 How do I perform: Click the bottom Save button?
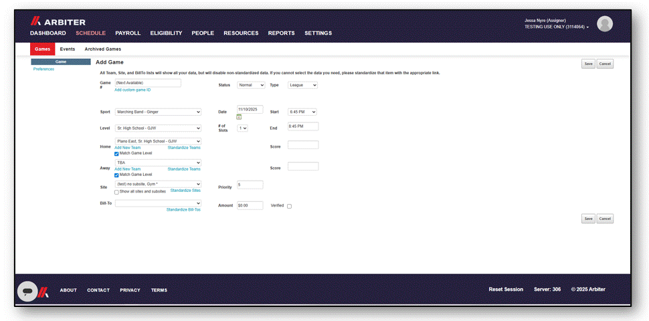point(588,219)
